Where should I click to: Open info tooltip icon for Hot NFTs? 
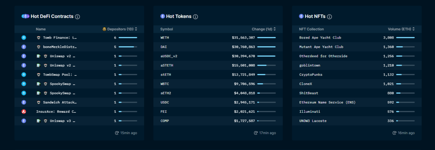329,17
